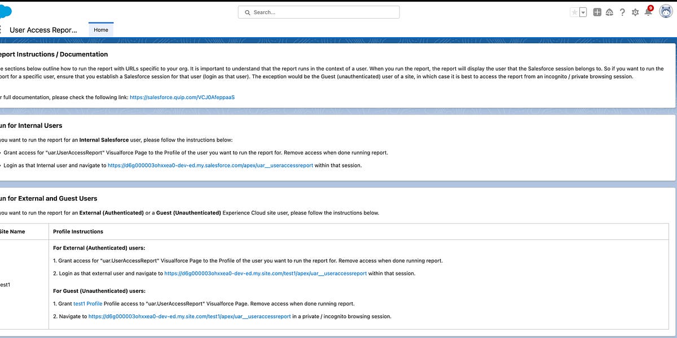677x338 pixels.
Task: Click inside the Search field
Action: point(319,12)
